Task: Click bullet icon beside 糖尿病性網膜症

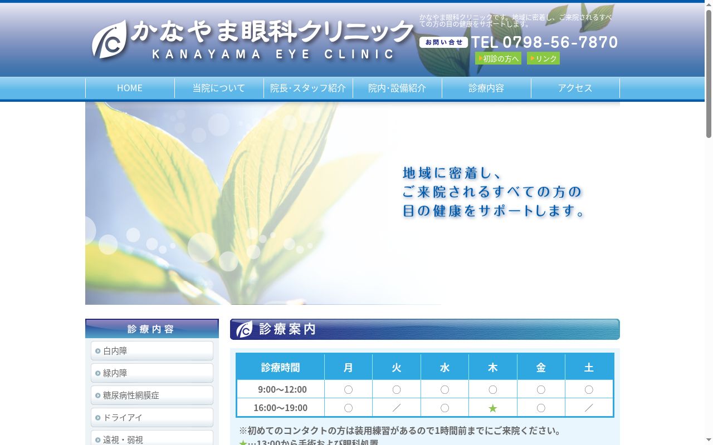Action: pyautogui.click(x=98, y=395)
